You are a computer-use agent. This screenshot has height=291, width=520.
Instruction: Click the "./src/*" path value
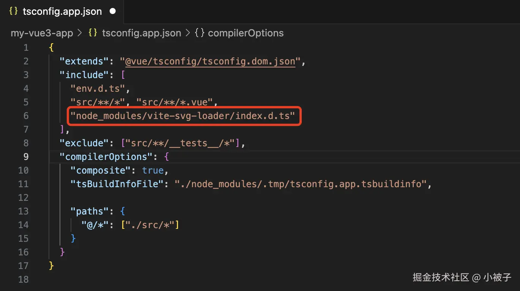[x=150, y=225]
